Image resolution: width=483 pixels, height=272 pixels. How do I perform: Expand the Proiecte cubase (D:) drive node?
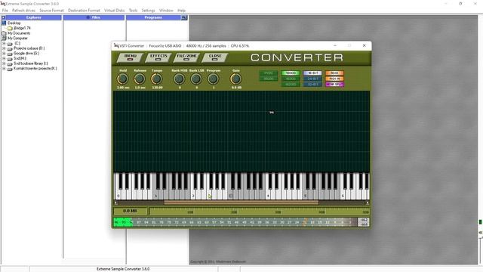4,48
